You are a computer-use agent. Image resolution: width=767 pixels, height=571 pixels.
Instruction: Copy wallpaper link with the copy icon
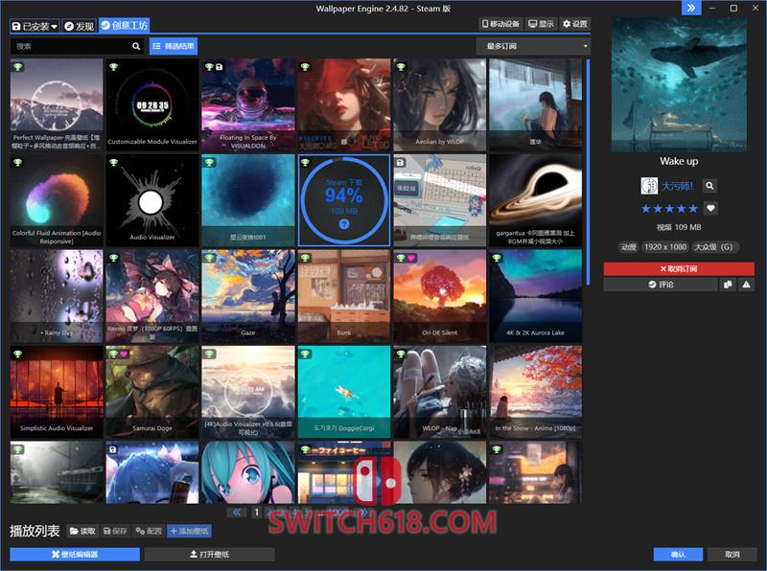pos(728,285)
